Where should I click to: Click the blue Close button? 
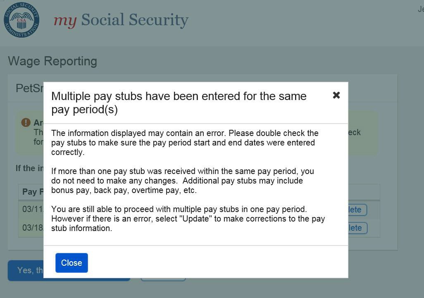tap(71, 263)
